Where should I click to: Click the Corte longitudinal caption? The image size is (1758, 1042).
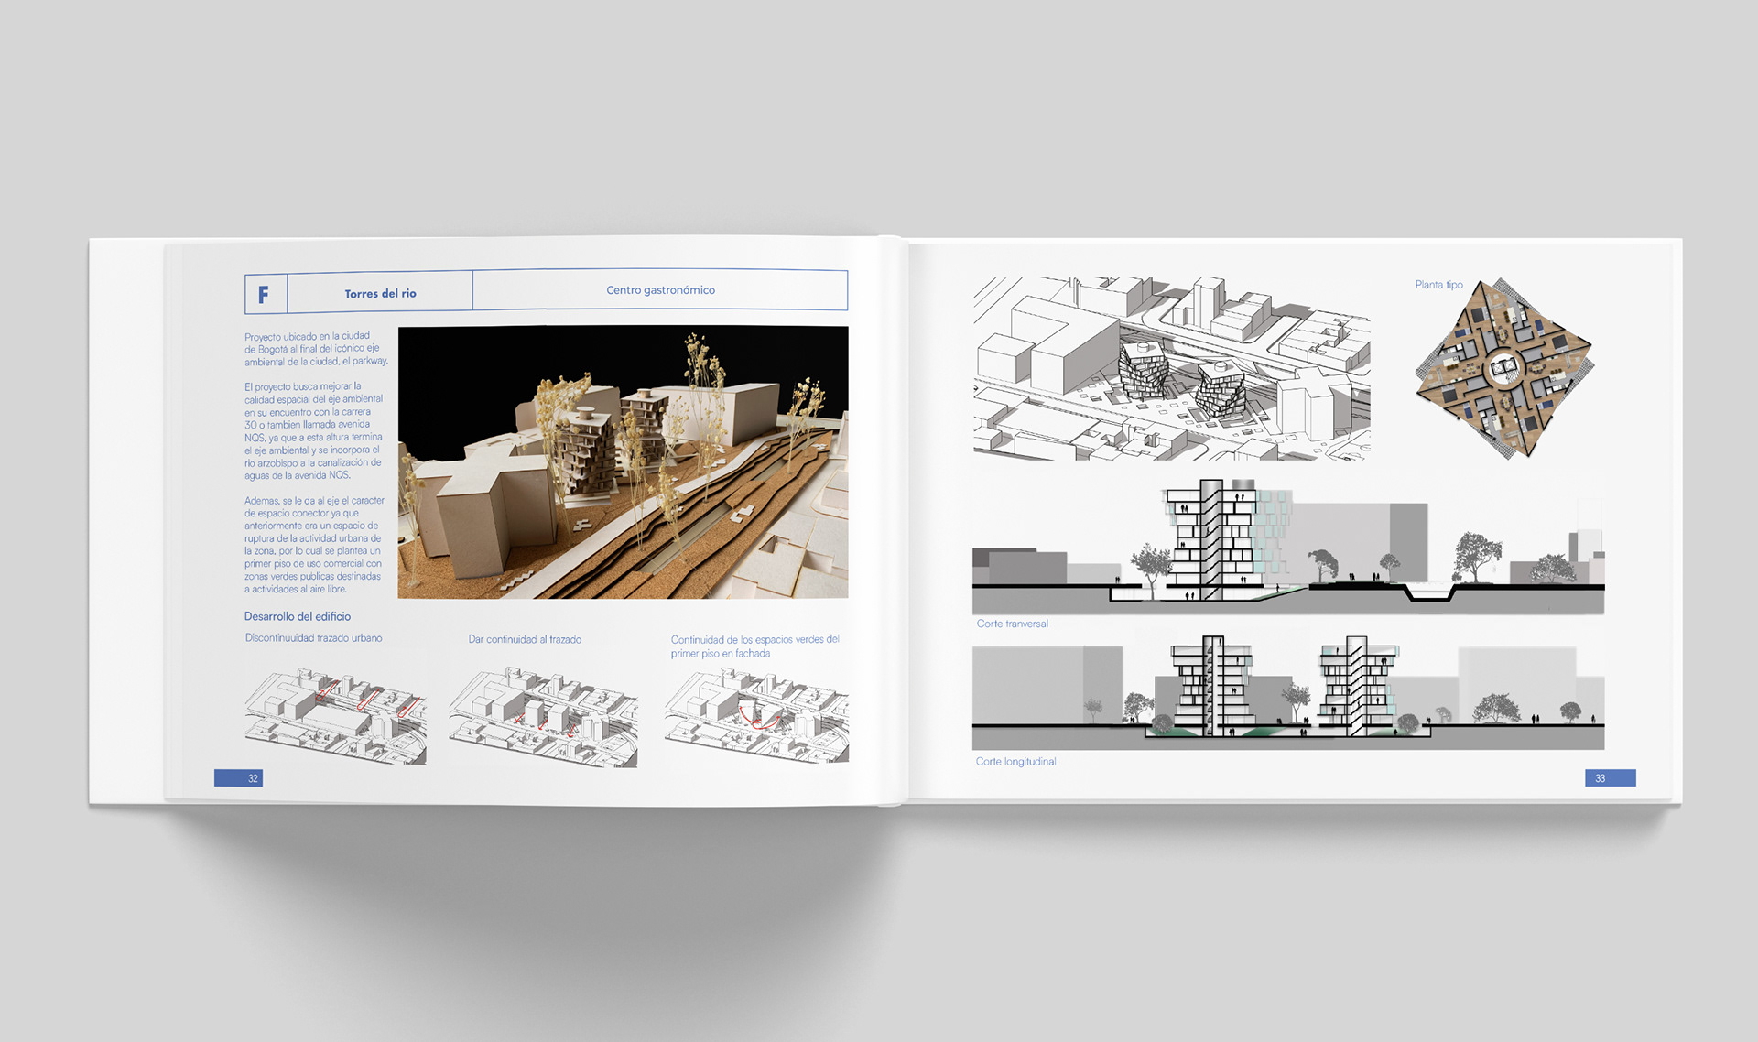pyautogui.click(x=1015, y=762)
